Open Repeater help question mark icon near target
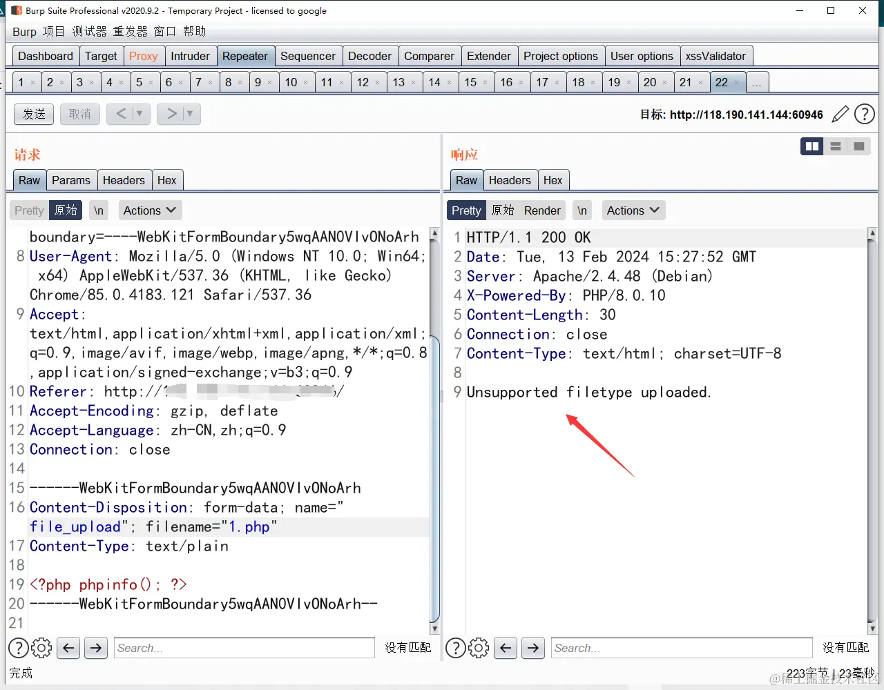The image size is (884, 690). tap(865, 115)
